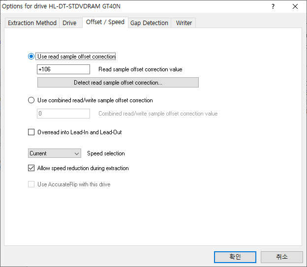
Task: Expand the Speed selection dropdown
Action: point(55,153)
